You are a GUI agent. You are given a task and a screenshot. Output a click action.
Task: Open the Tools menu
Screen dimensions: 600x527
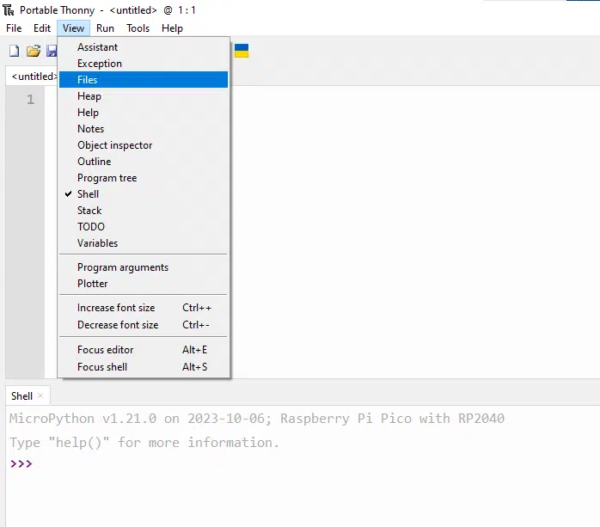[x=138, y=28]
